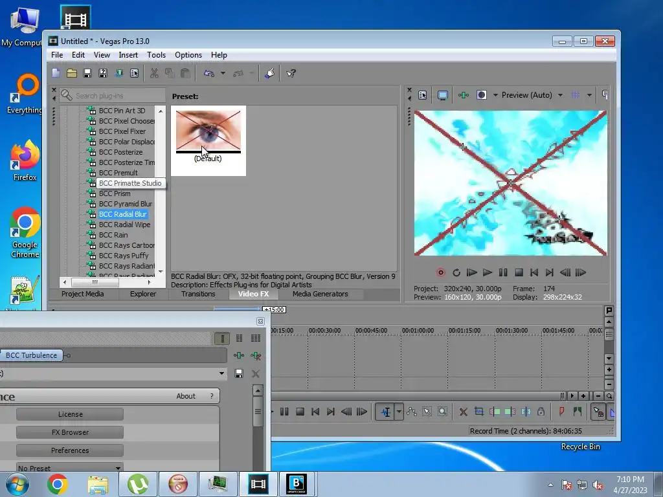
Task: Click the Open folder icon in the toolbar
Action: coord(71,73)
